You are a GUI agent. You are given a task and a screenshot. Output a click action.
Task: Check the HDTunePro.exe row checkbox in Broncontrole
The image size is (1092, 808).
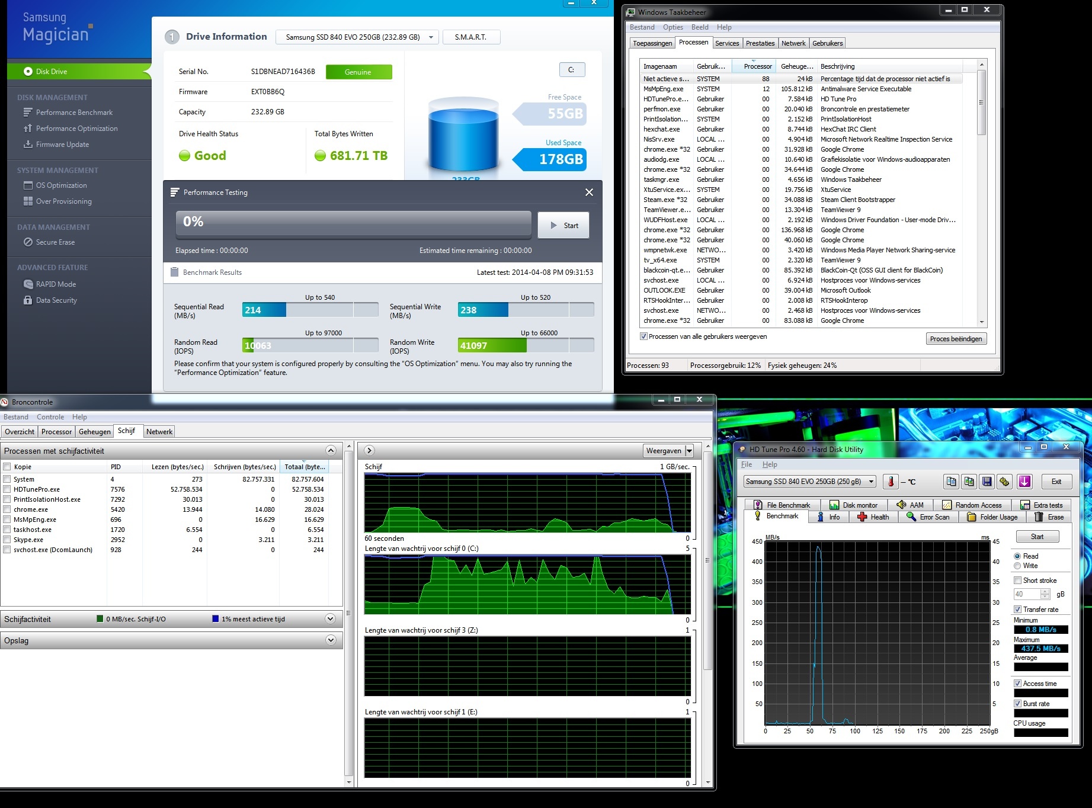point(7,489)
